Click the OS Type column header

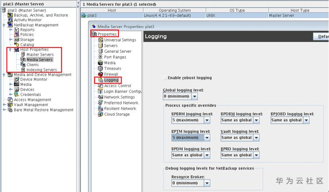(x=237, y=10)
